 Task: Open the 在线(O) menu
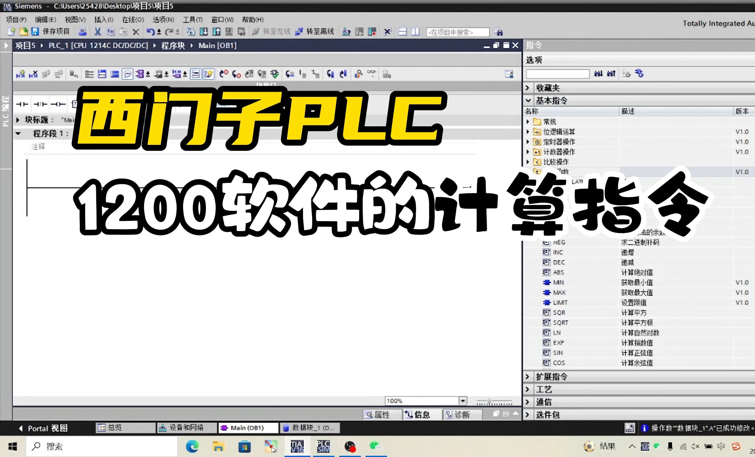[133, 20]
